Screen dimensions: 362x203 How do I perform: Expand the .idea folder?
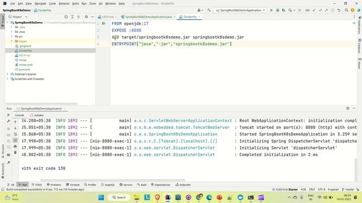coord(11,27)
